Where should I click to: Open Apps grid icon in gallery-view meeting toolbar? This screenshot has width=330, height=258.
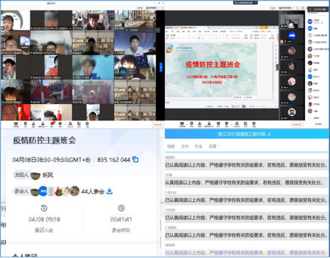click(x=79, y=124)
